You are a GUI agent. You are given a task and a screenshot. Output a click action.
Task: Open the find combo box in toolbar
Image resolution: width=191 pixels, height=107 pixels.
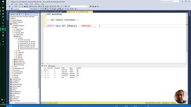pos(79,7)
